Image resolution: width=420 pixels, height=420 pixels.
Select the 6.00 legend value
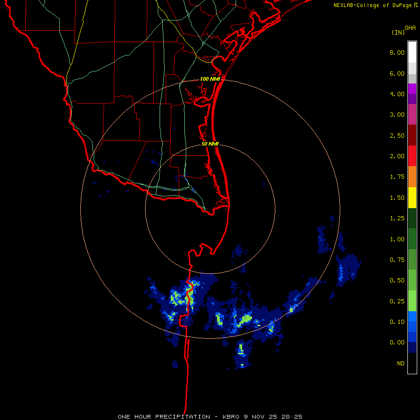(397, 73)
